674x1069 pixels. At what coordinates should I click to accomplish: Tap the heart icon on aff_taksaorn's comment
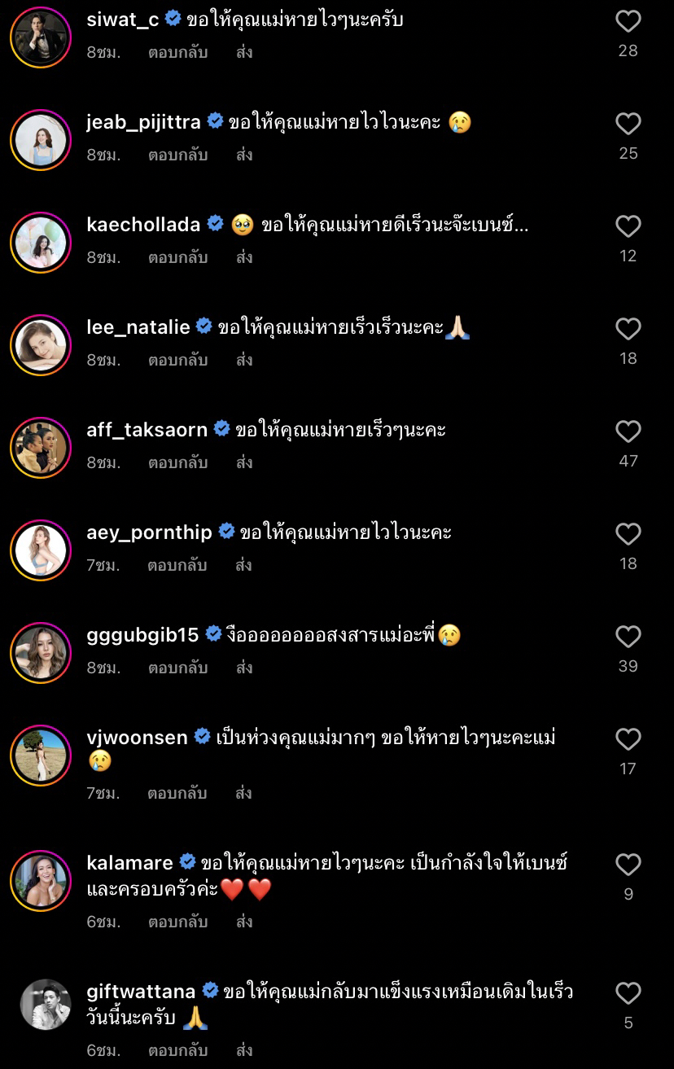[628, 432]
